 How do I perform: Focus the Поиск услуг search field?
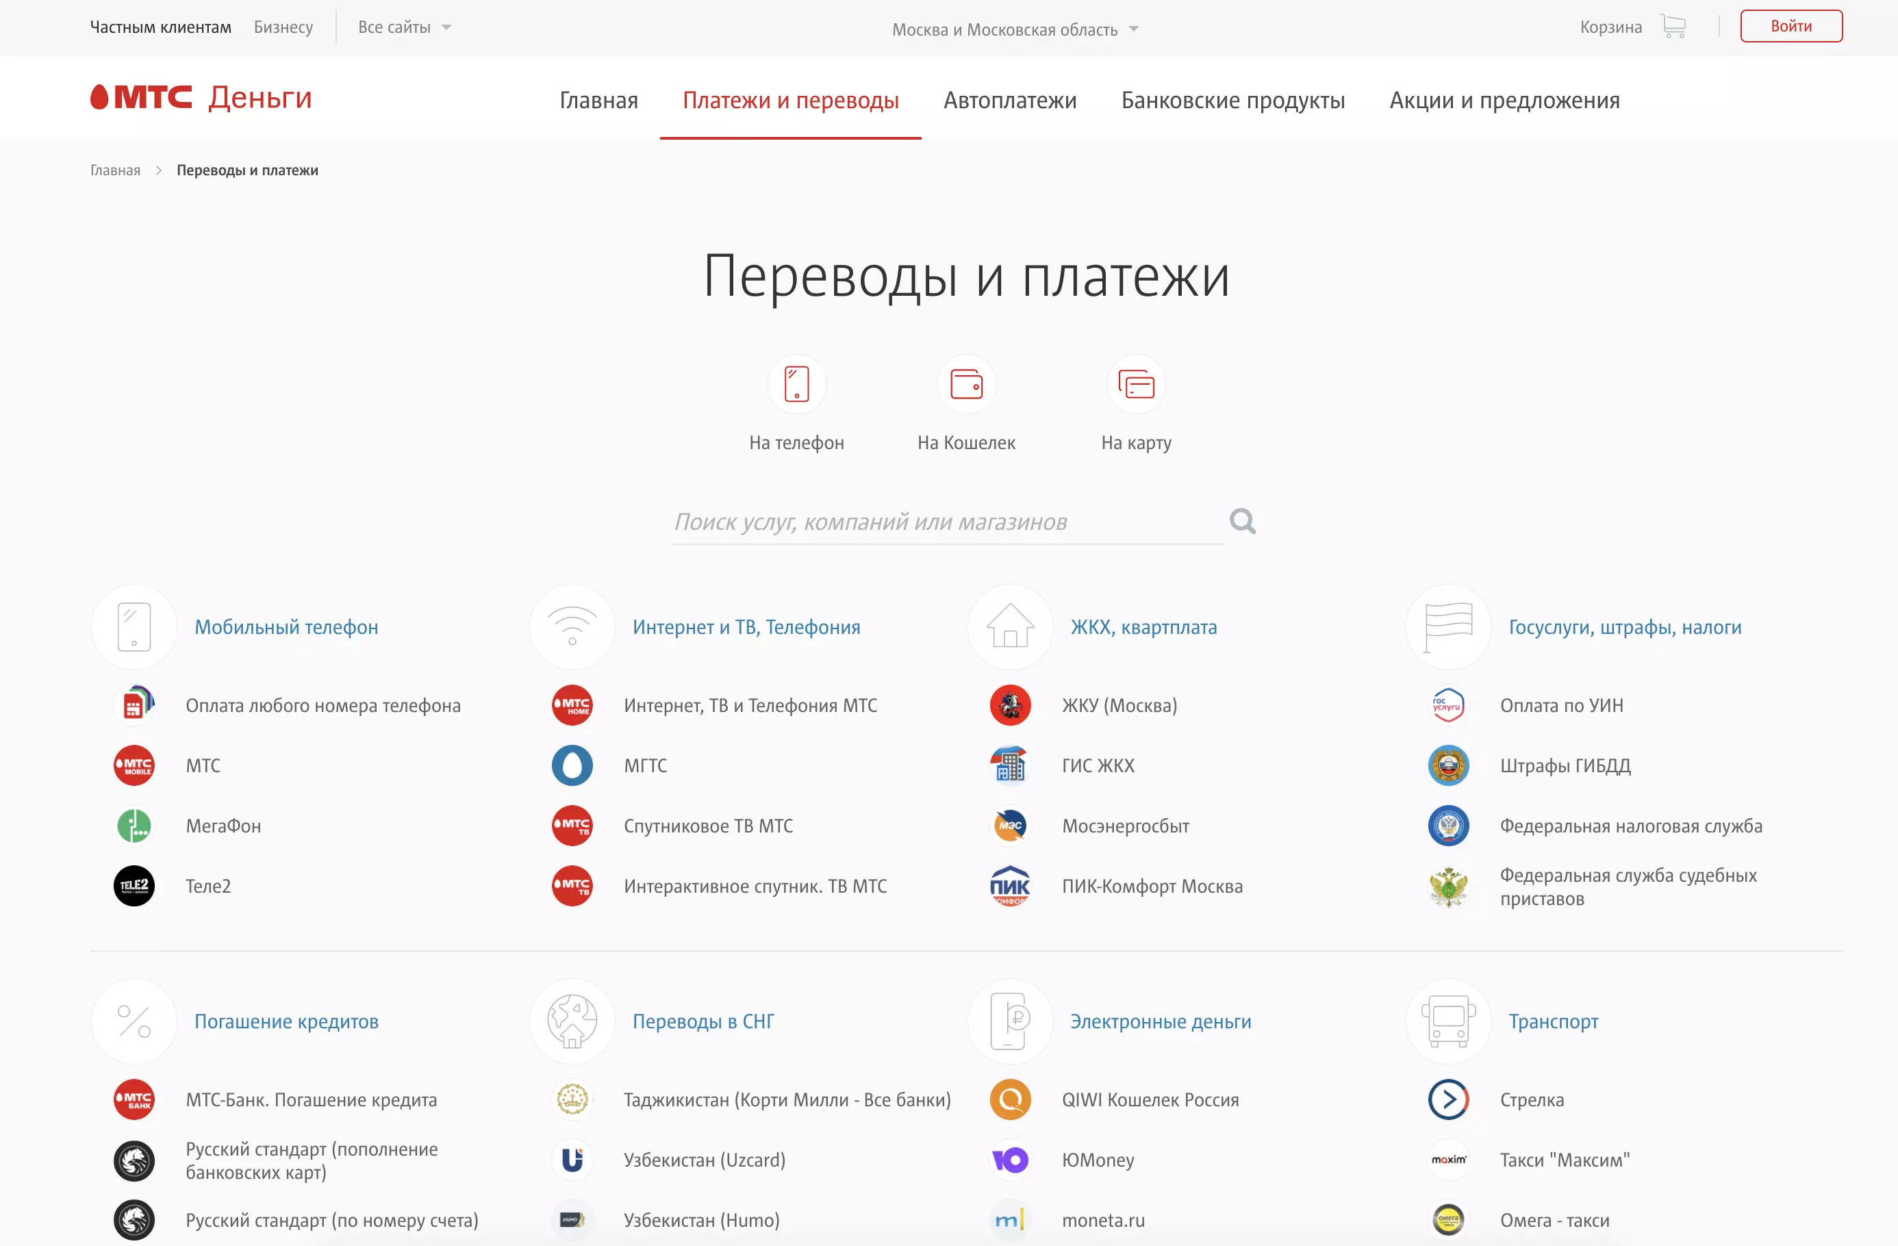[947, 522]
